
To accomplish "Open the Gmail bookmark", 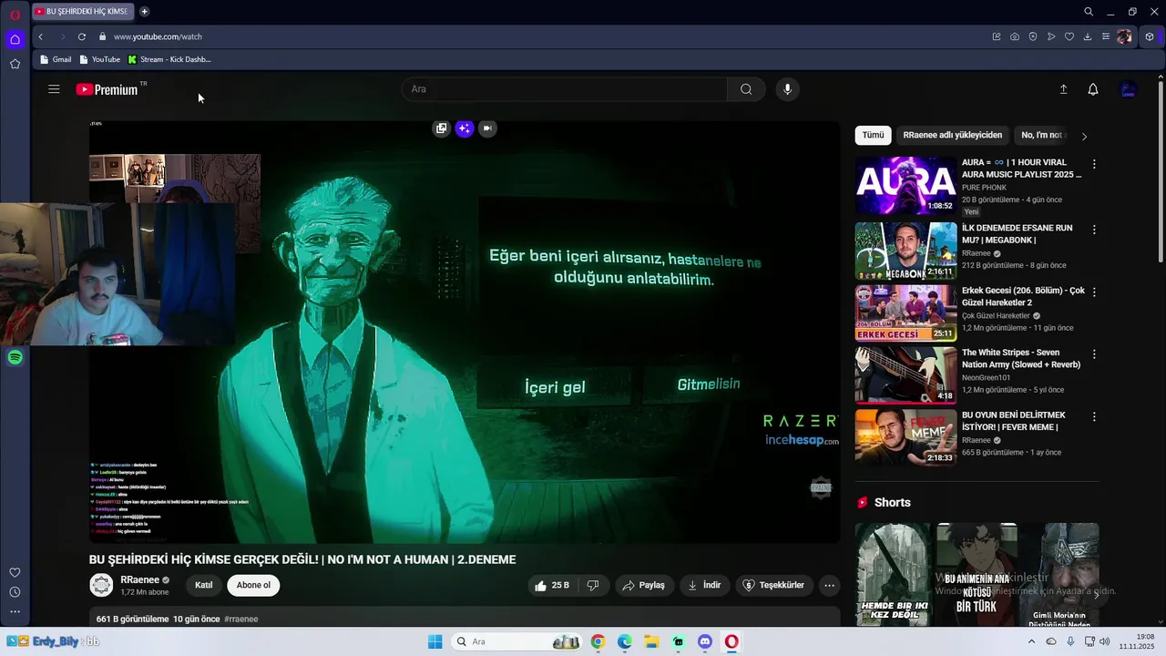I will tap(56, 59).
